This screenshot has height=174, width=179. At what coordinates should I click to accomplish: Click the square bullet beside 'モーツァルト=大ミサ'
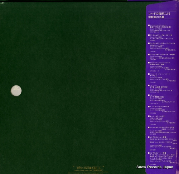[149, 116]
